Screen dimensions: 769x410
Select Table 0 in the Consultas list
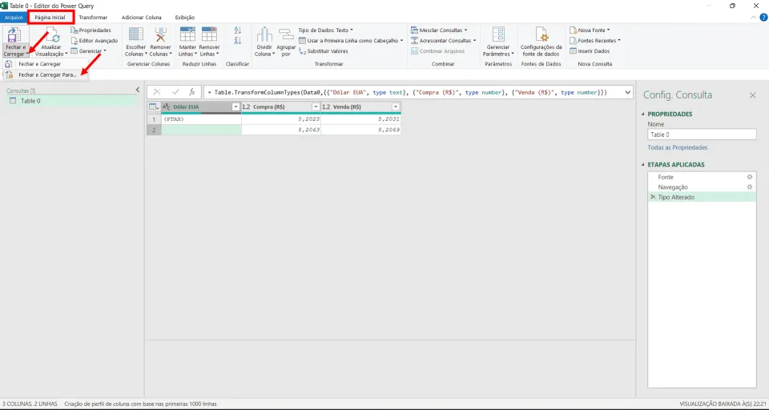71,101
